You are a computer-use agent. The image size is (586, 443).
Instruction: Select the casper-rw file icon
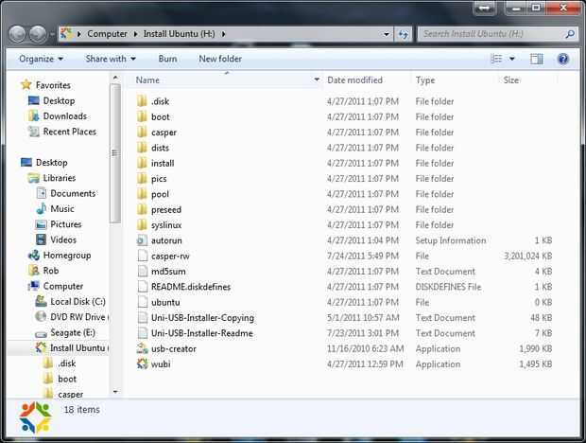click(142, 256)
